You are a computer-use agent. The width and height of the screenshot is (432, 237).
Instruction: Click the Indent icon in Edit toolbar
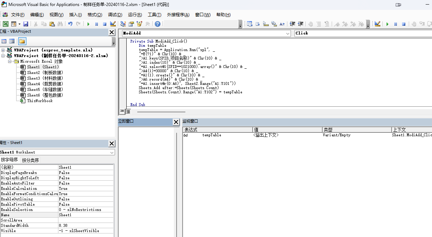coord(292,24)
